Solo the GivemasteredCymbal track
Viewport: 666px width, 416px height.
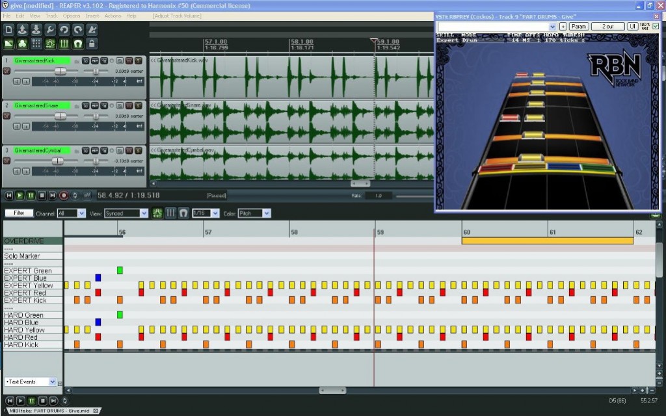[138, 150]
